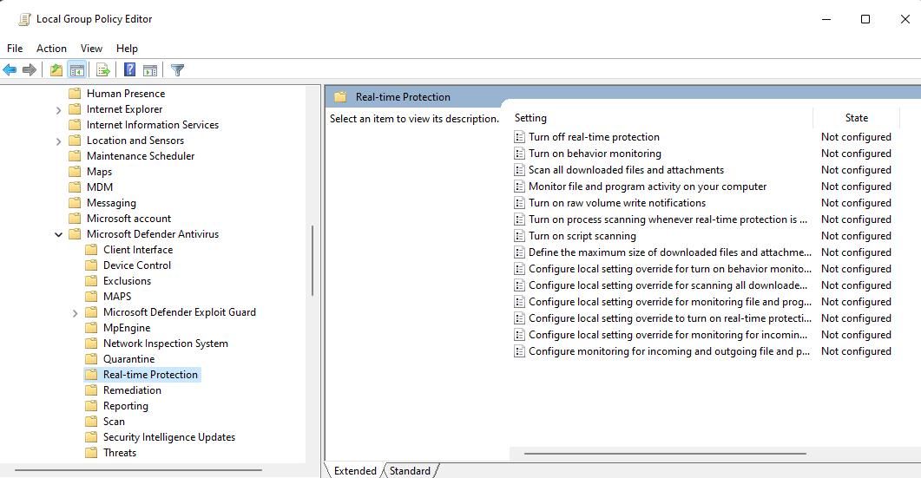Screen dimensions: 921x478
Task: Open the View menu
Action: point(91,49)
